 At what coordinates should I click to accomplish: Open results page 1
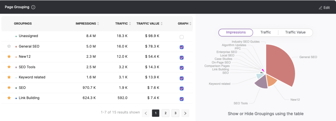pyautogui.click(x=156, y=113)
